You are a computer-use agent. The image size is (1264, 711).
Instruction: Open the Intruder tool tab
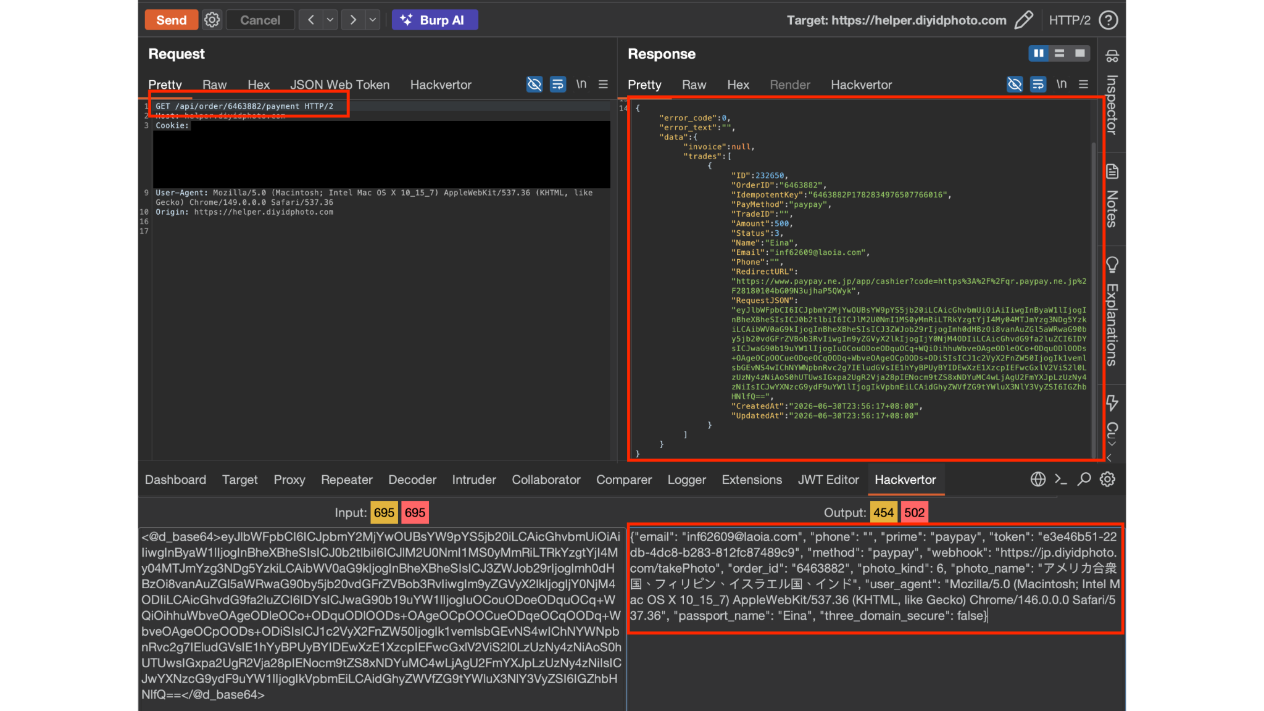click(x=474, y=480)
